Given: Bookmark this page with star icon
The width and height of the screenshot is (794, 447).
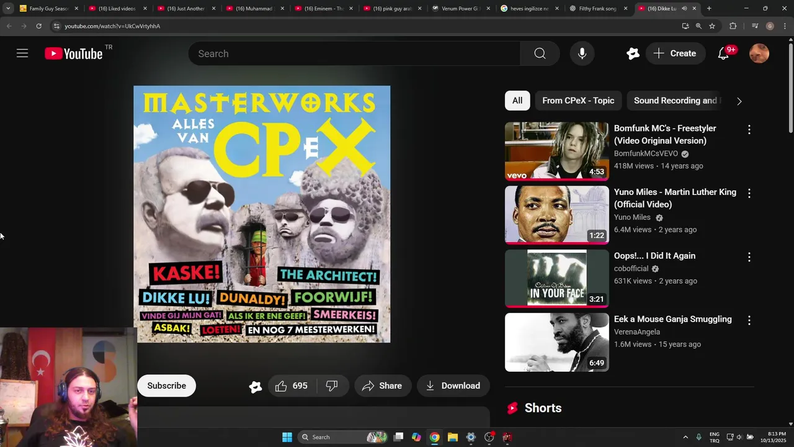Looking at the screenshot, I should (x=712, y=26).
